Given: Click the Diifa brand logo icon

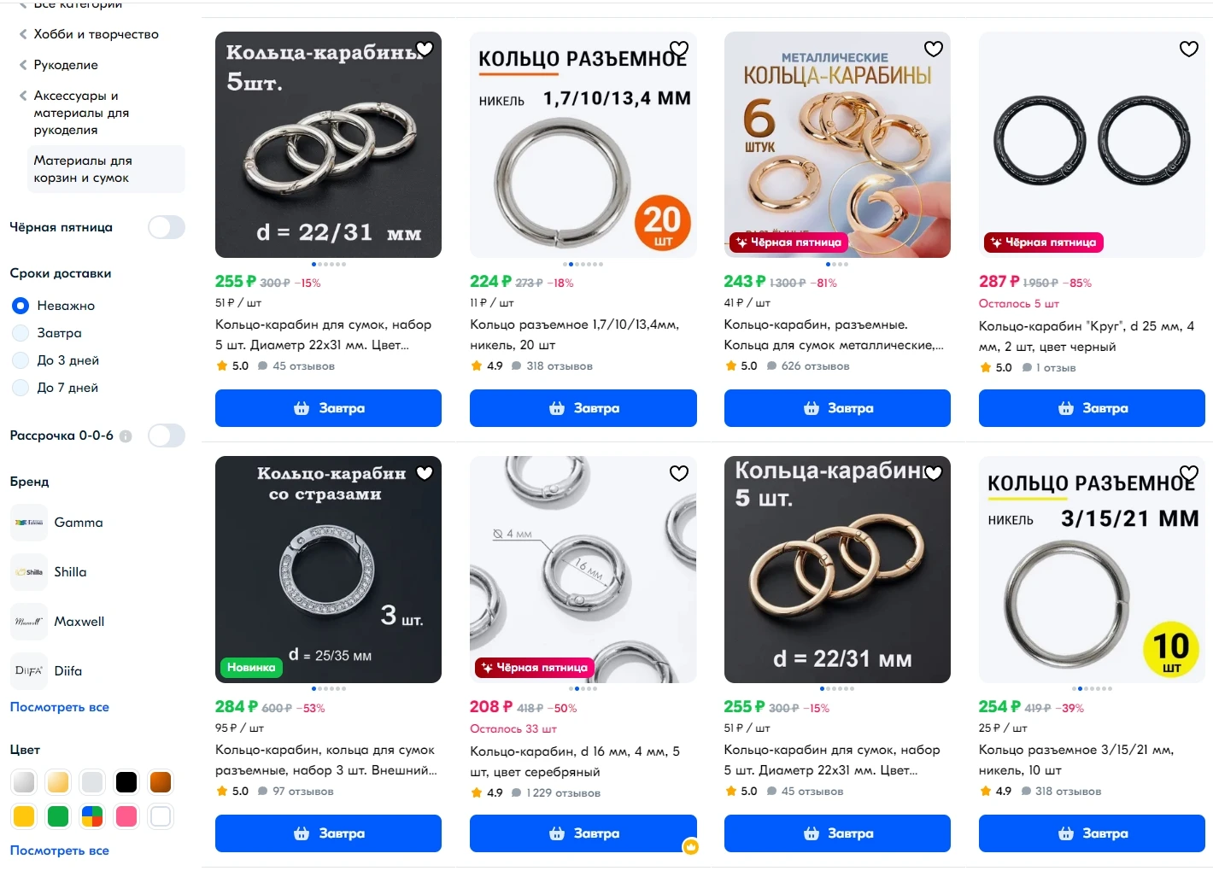Looking at the screenshot, I should click(x=29, y=671).
